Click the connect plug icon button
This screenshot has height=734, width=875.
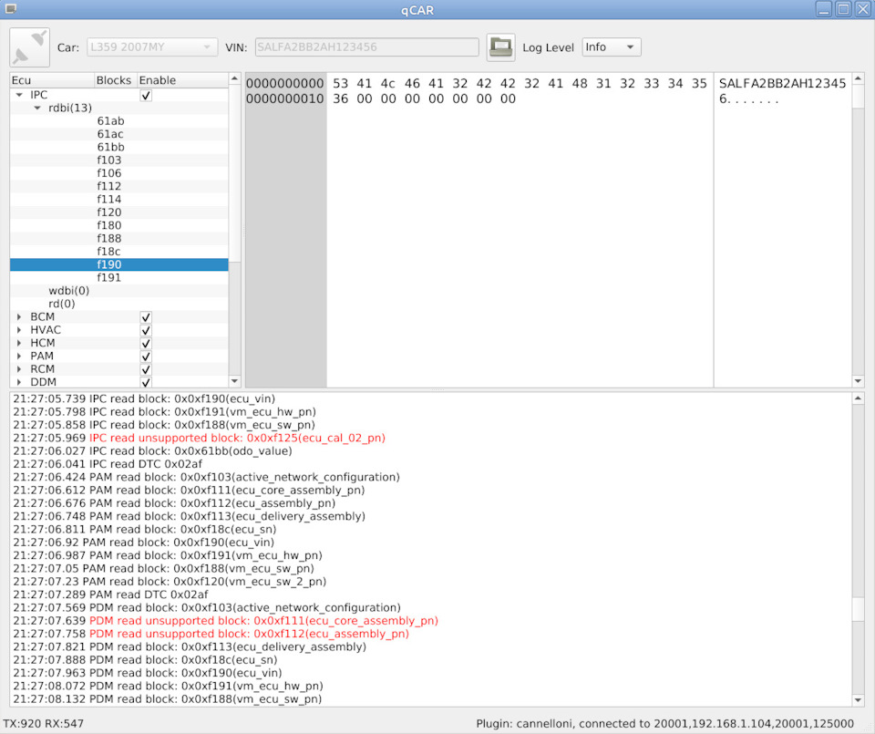[x=30, y=47]
